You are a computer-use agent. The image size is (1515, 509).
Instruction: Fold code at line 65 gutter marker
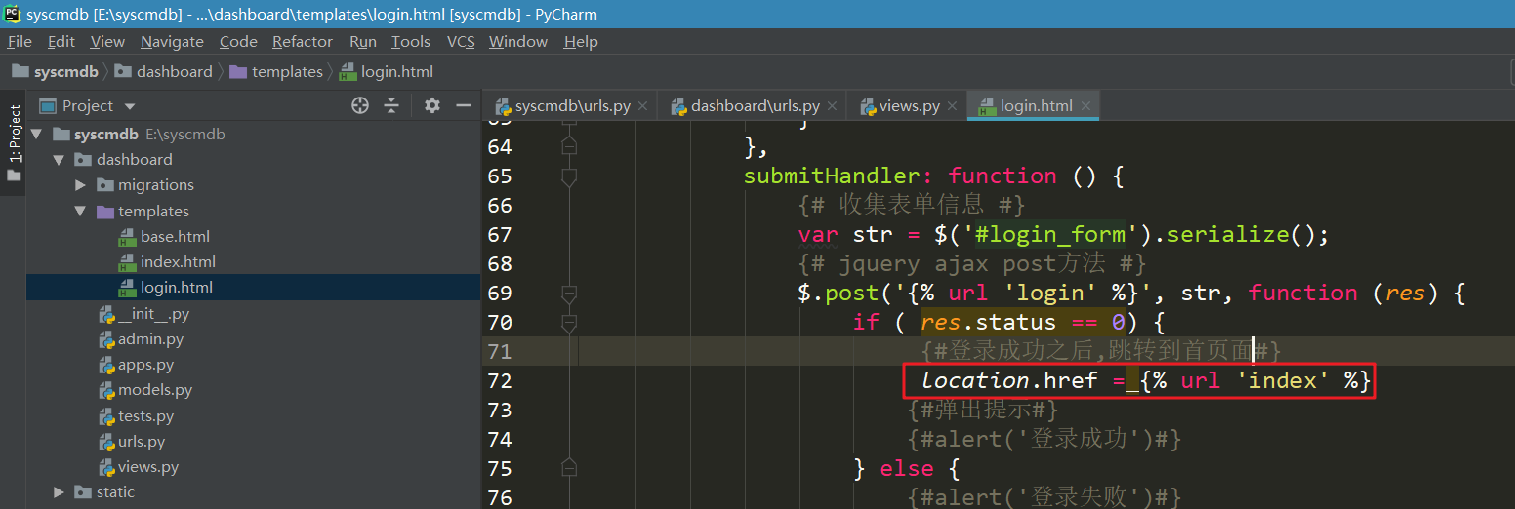[569, 176]
